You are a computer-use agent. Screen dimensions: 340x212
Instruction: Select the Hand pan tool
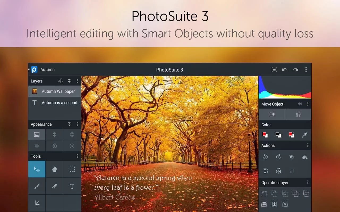(54, 169)
